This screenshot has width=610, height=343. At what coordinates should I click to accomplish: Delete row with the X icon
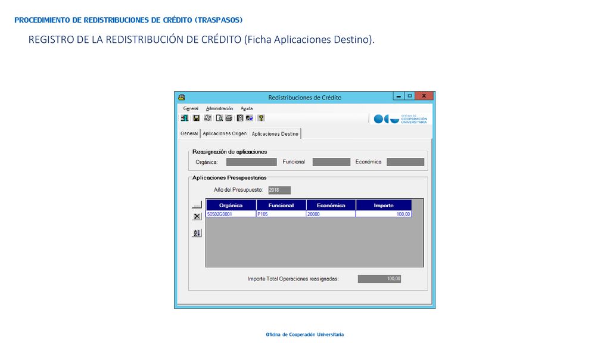pyautogui.click(x=197, y=217)
